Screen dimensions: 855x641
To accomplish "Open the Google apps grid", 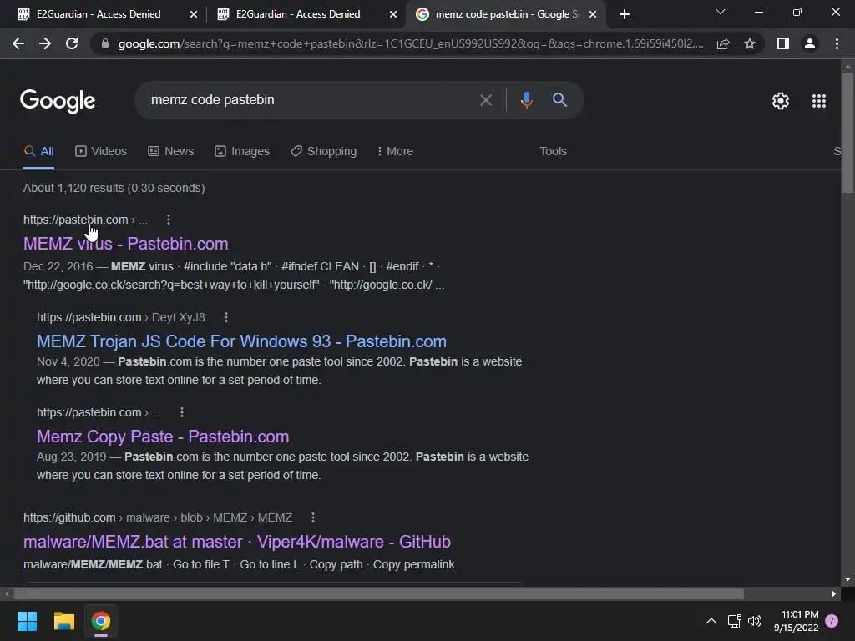I will pyautogui.click(x=818, y=101).
